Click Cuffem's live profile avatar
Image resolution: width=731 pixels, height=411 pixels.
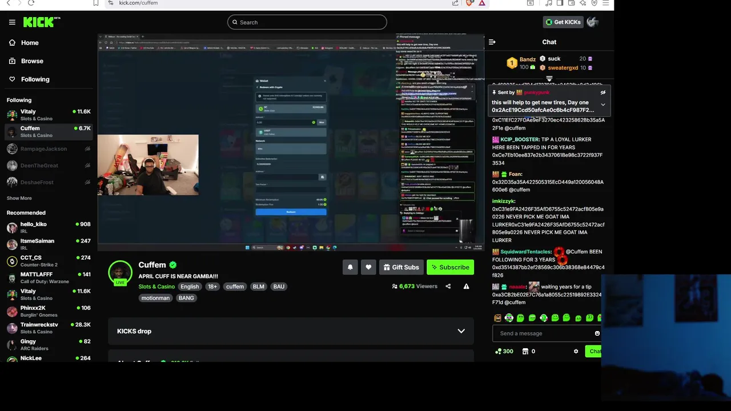click(121, 273)
